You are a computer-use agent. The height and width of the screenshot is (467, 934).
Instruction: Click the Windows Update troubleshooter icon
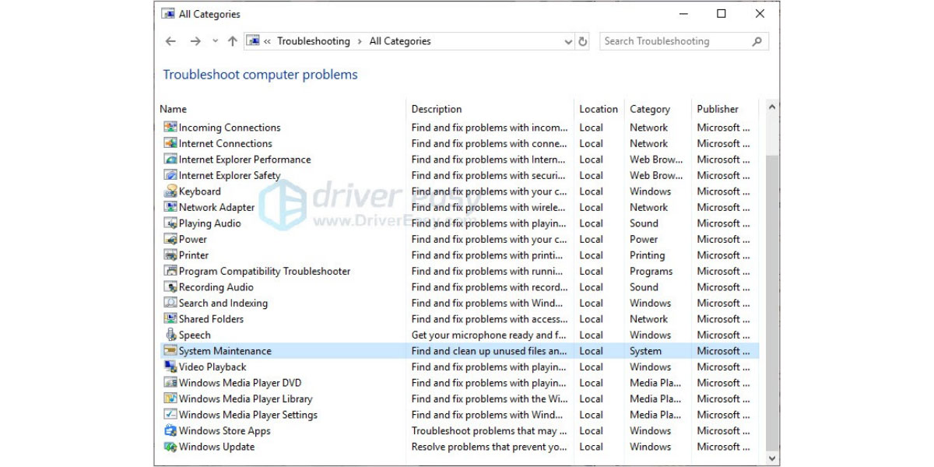pyautogui.click(x=170, y=446)
